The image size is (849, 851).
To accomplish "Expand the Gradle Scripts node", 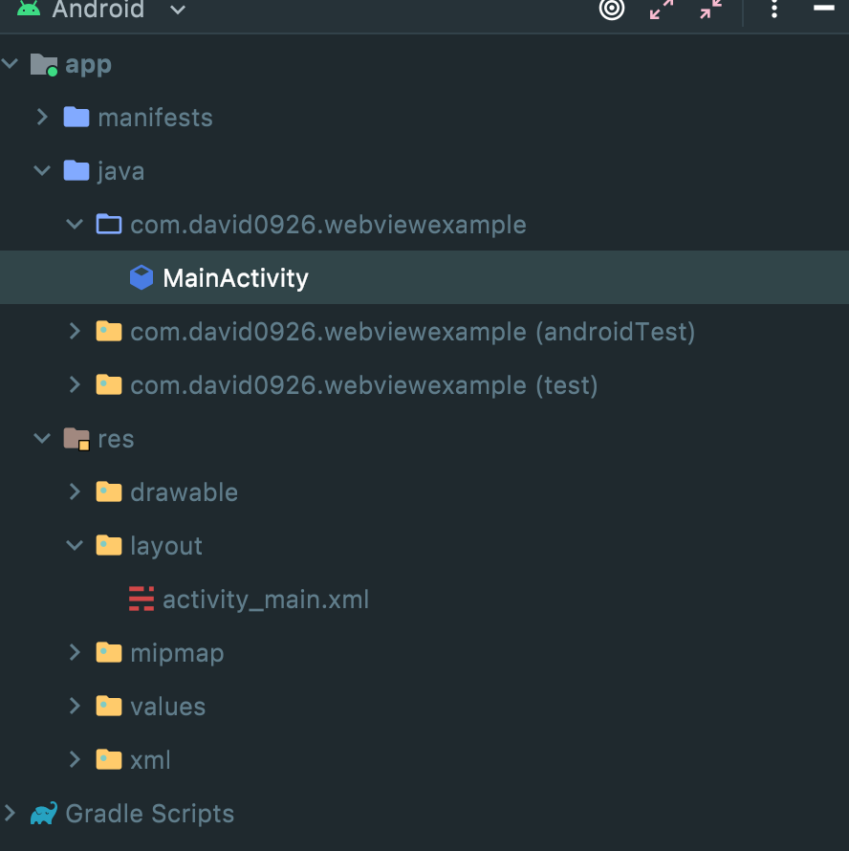I will [x=10, y=814].
